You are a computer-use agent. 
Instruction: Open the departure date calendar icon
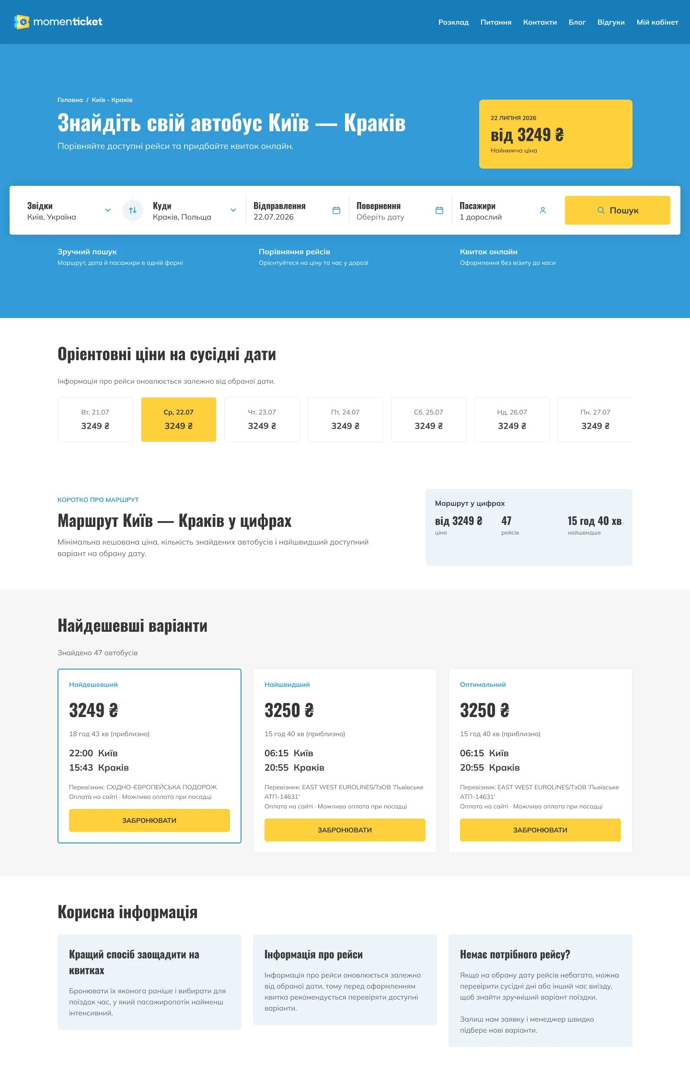(336, 210)
